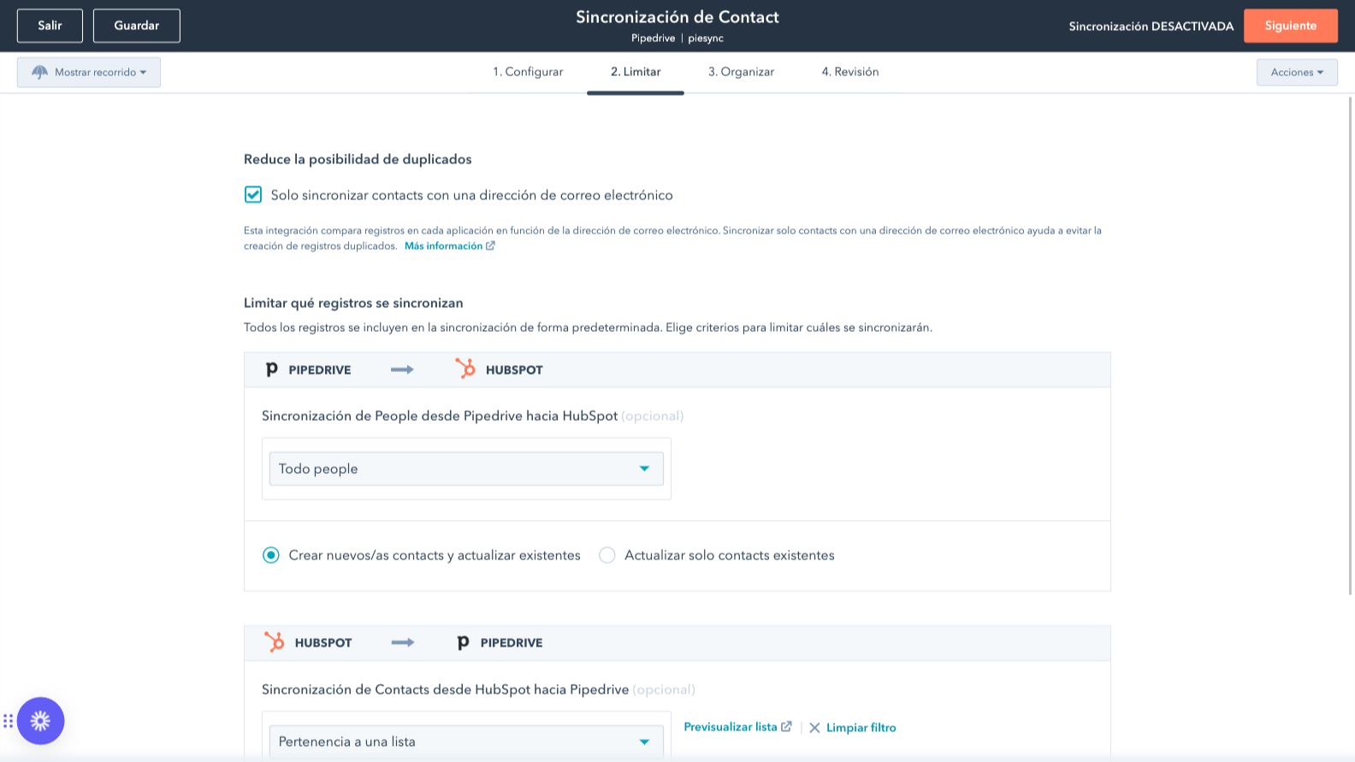The image size is (1355, 762).
Task: Click the Pipedrive logo in first sync header
Action: click(x=271, y=369)
